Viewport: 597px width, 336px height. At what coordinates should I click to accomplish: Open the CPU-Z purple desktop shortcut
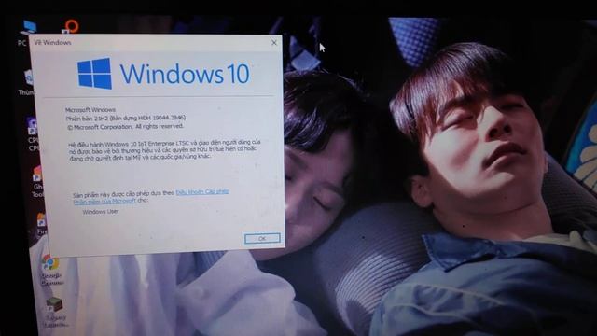[x=33, y=134]
